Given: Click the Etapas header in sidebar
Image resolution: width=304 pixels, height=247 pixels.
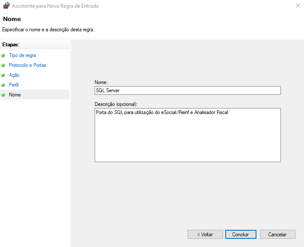Looking at the screenshot, I should [x=11, y=45].
